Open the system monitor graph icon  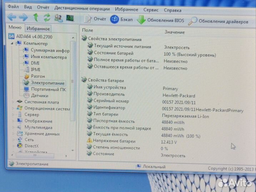pos(70,18)
